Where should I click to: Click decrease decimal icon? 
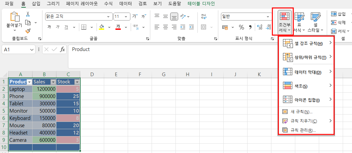pos(268,27)
